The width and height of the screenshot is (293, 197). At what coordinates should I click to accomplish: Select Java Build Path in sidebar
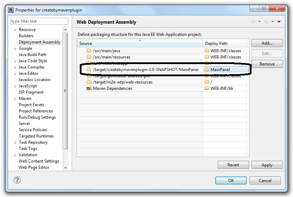[32, 55]
